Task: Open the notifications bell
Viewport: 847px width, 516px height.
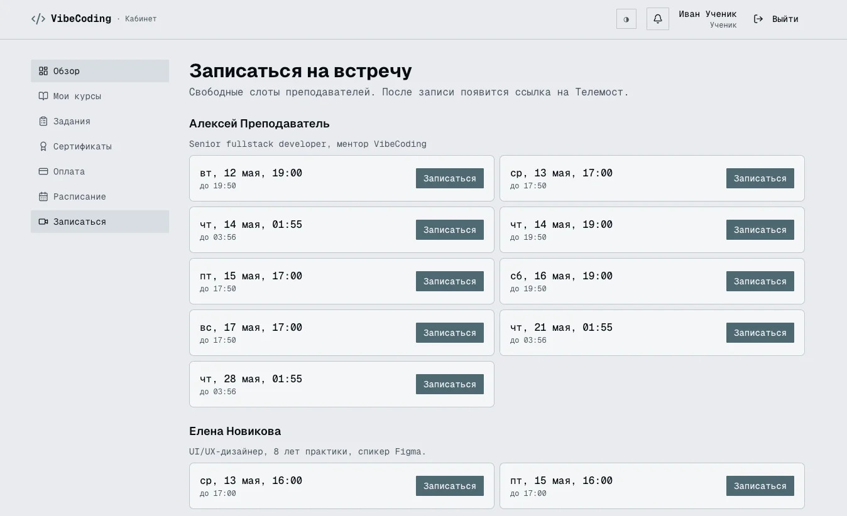Action: coord(658,19)
